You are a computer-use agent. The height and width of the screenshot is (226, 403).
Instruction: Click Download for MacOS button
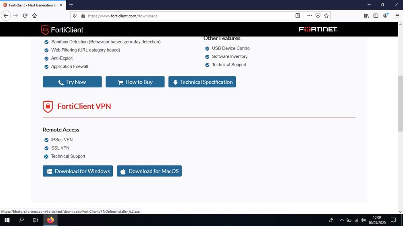[149, 171]
